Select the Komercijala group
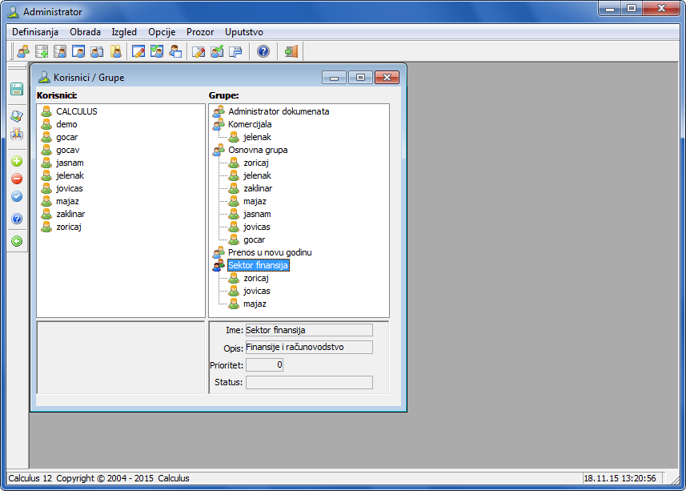 click(250, 124)
